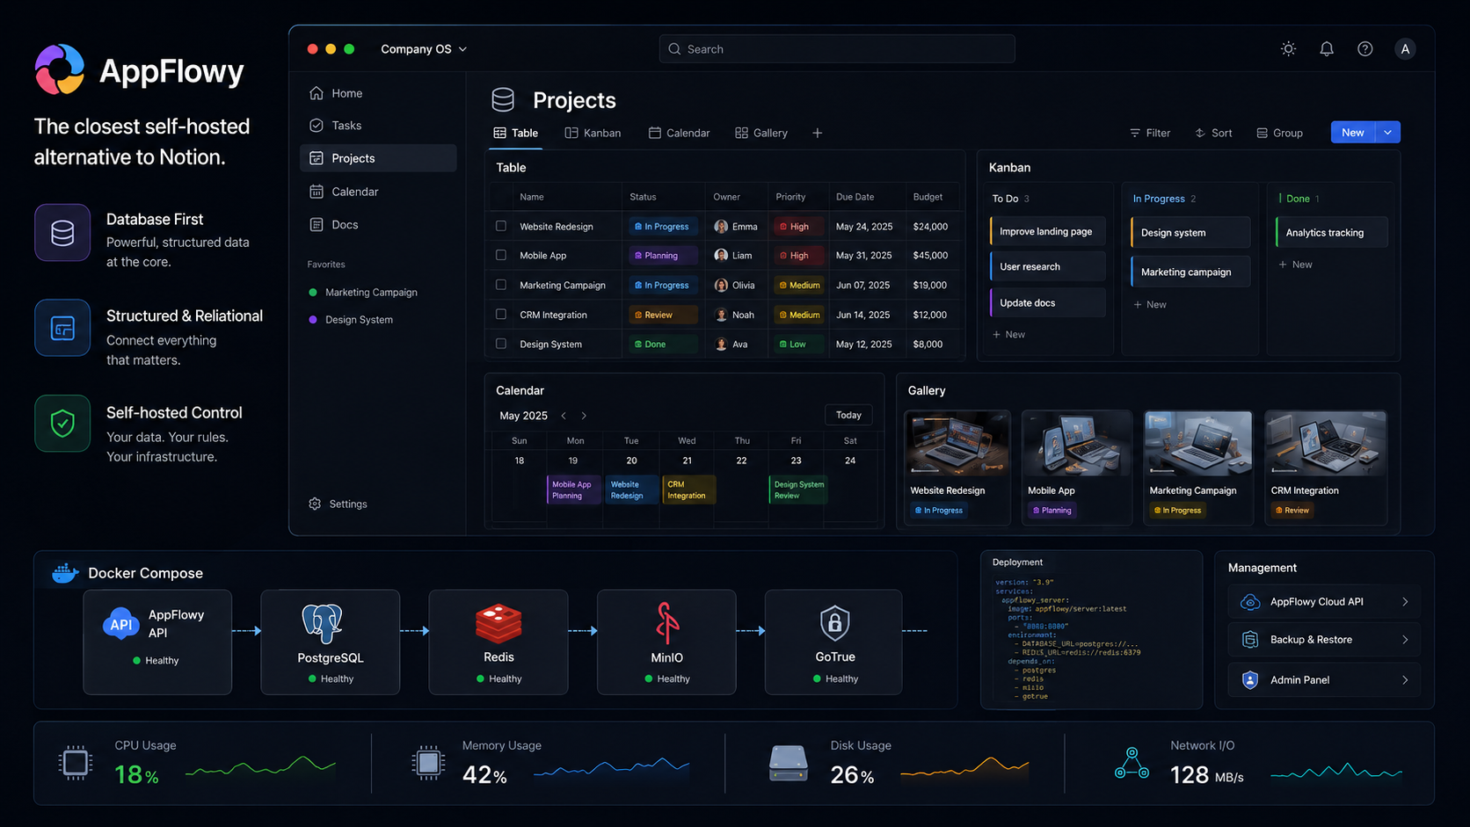1470x827 pixels.
Task: Click the Docs page icon in sidebar
Action: click(x=317, y=225)
